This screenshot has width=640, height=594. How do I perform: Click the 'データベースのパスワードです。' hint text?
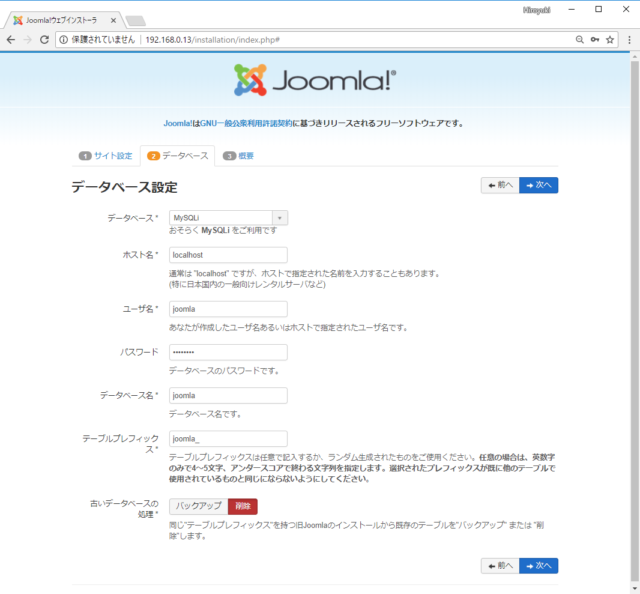[x=225, y=371]
